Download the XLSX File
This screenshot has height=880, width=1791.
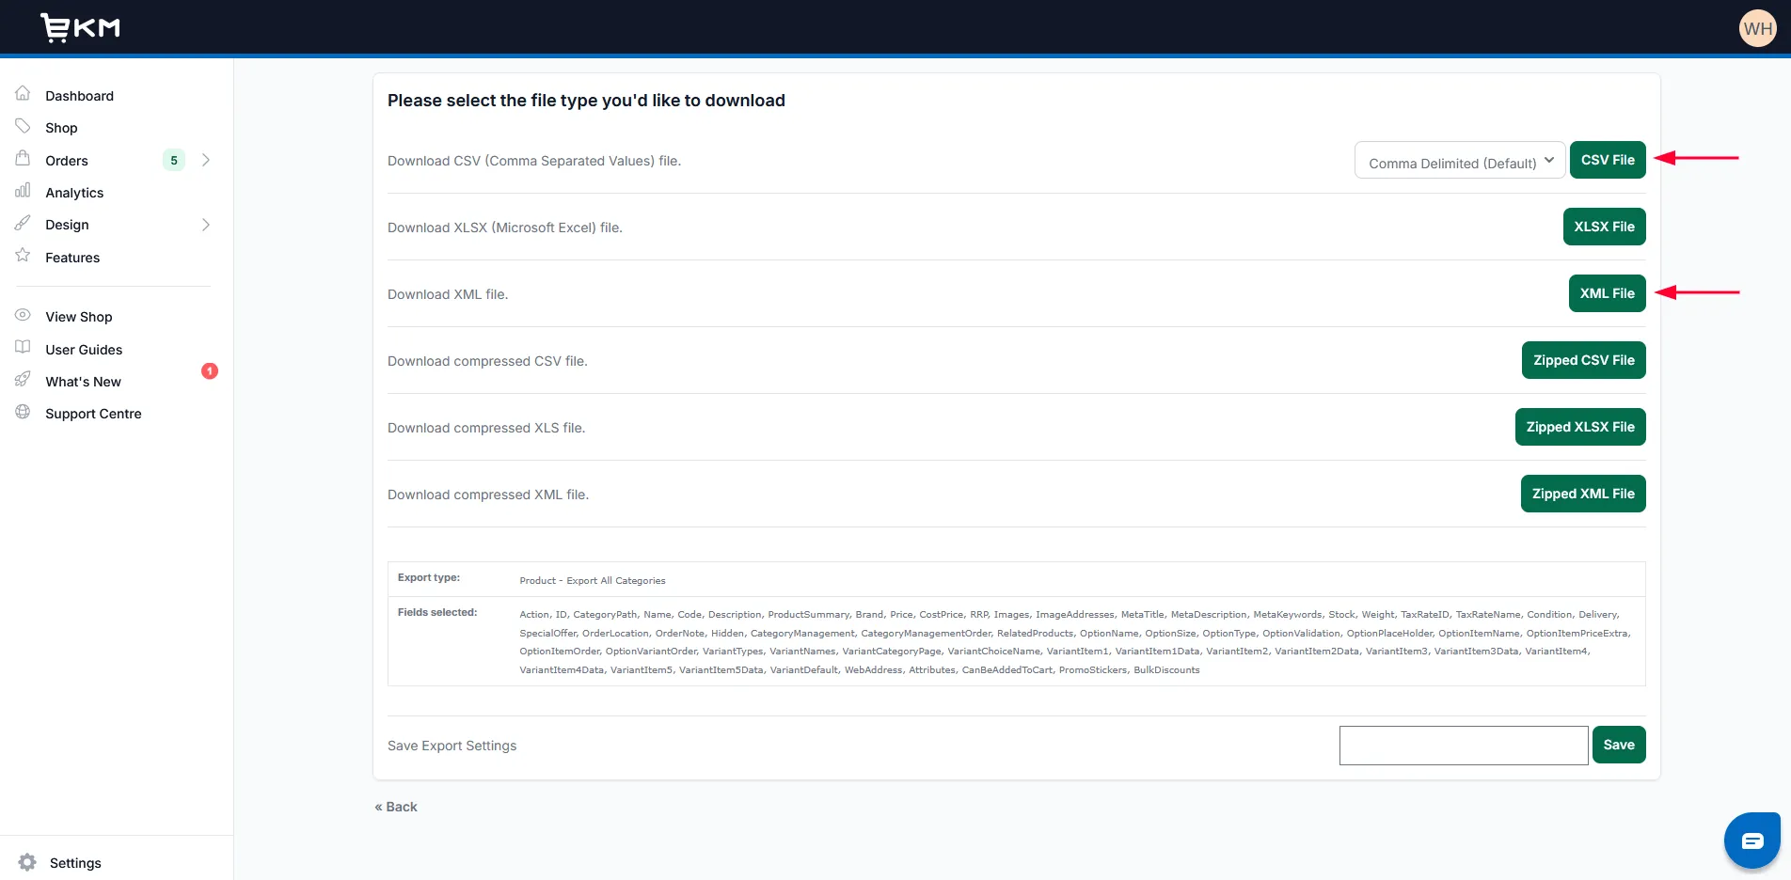pyautogui.click(x=1604, y=227)
